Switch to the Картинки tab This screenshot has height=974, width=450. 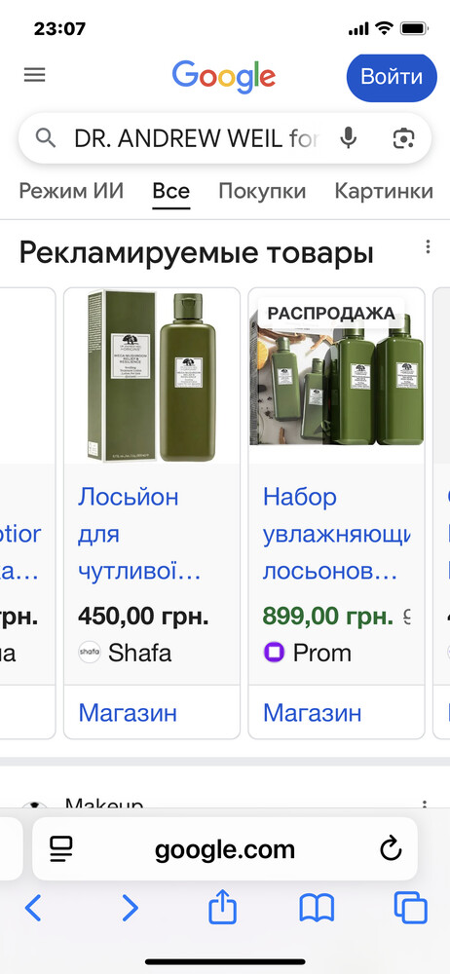(x=384, y=191)
